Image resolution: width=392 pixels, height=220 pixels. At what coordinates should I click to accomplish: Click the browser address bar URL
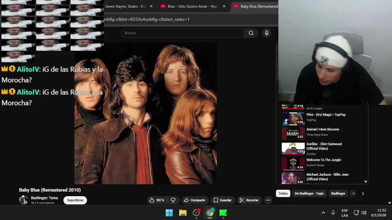tap(147, 19)
